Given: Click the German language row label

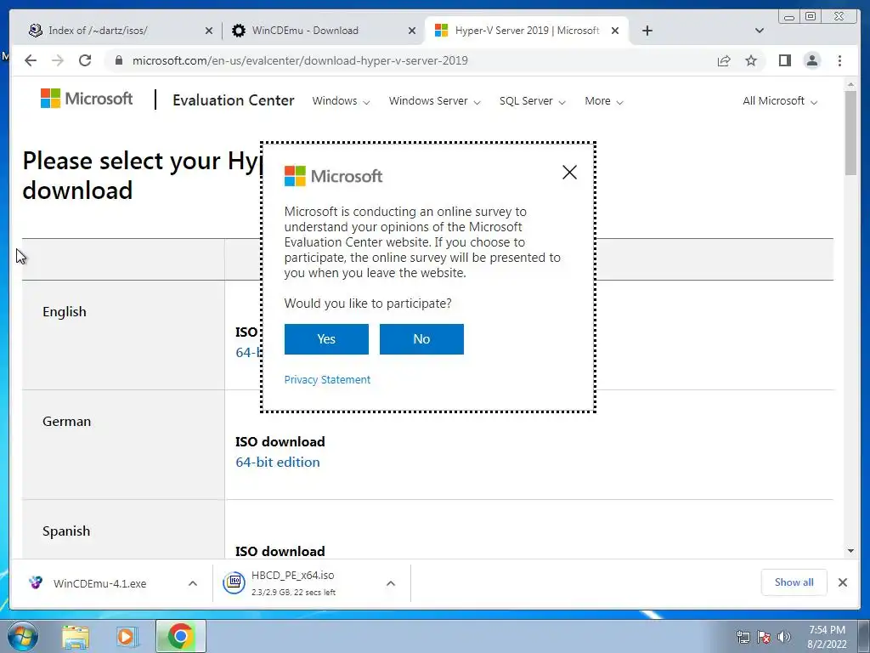Looking at the screenshot, I should point(66,422).
